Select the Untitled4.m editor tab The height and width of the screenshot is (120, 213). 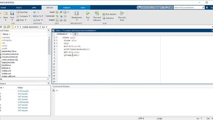click(62, 34)
